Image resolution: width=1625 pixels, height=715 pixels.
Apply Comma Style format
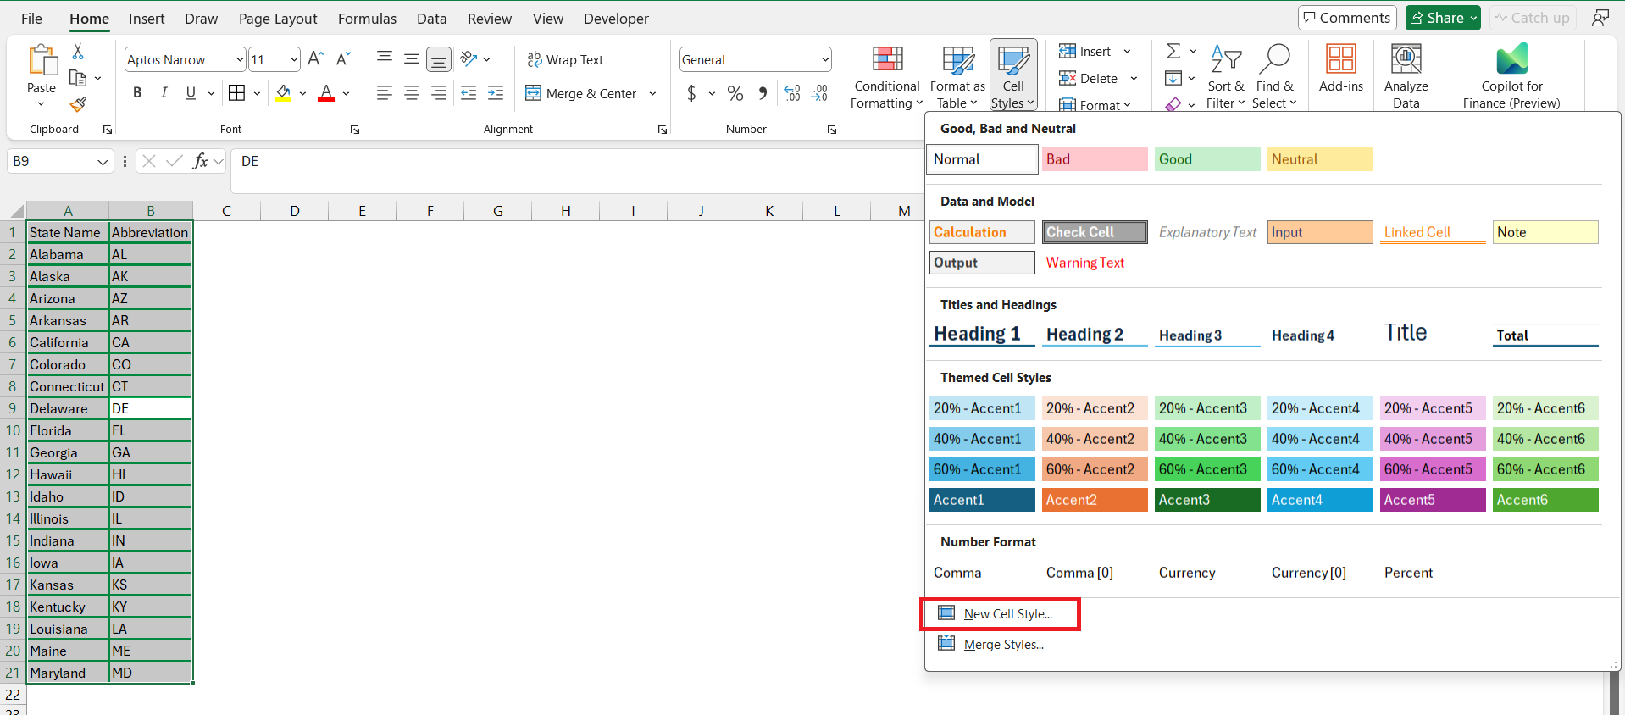click(x=763, y=93)
